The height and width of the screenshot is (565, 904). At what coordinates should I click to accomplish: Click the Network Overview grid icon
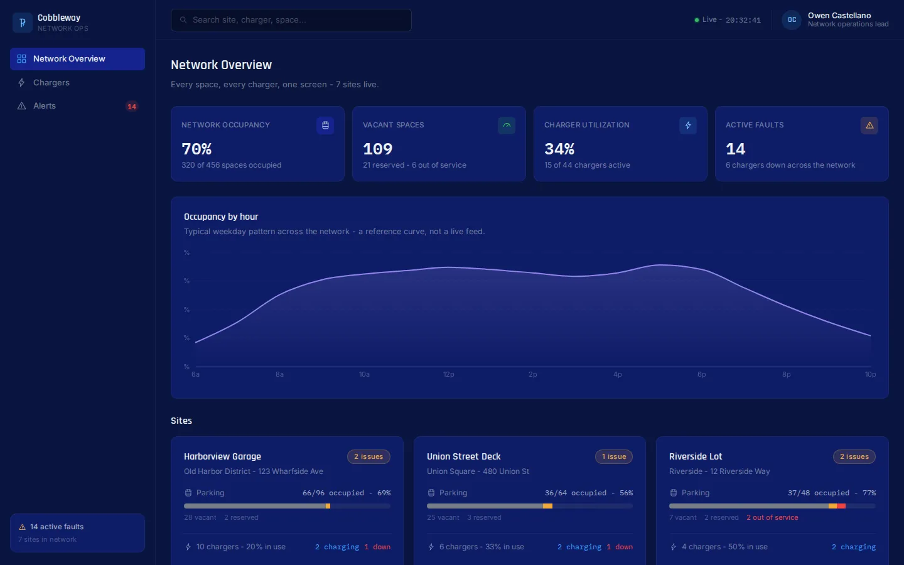coord(22,59)
